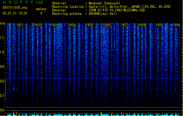Click the 1929 time marker

tap(159, 25)
